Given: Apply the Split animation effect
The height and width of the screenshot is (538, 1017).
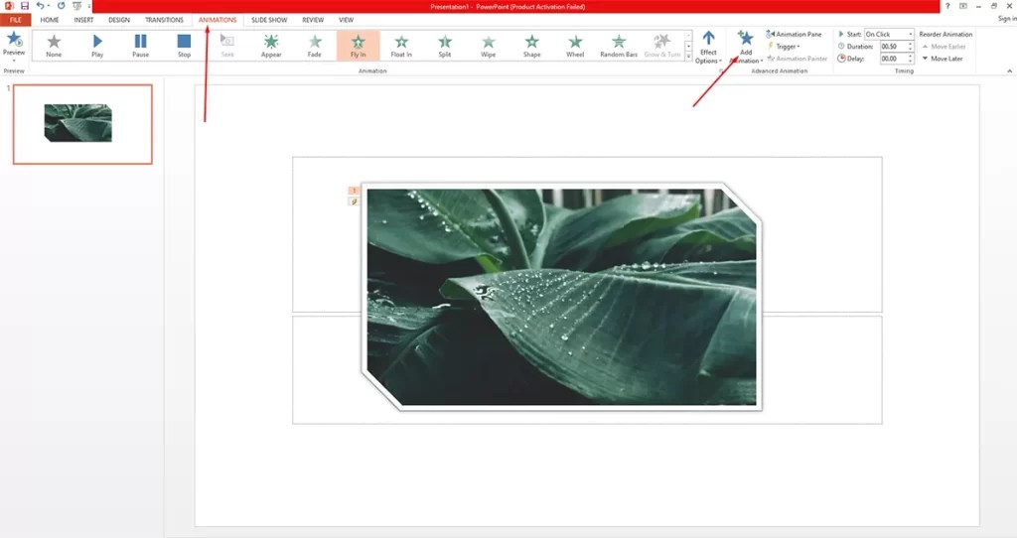Looking at the screenshot, I should tap(445, 46).
